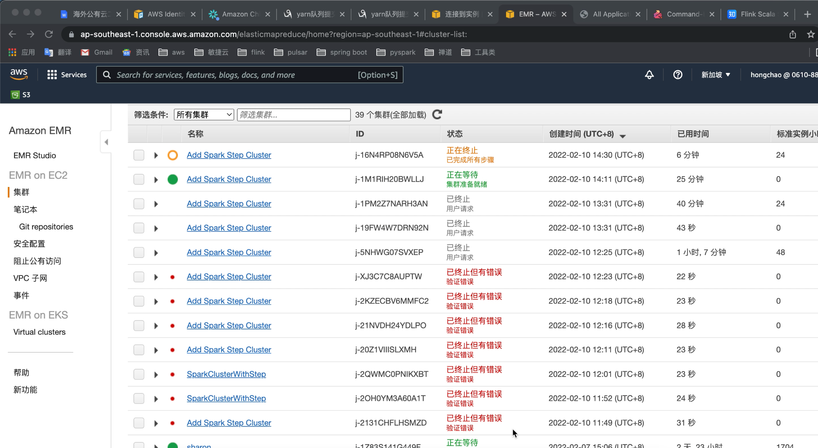Select checkbox for cluster j-19FW4W7DRN92N
Viewport: 818px width, 448px height.
tap(139, 228)
